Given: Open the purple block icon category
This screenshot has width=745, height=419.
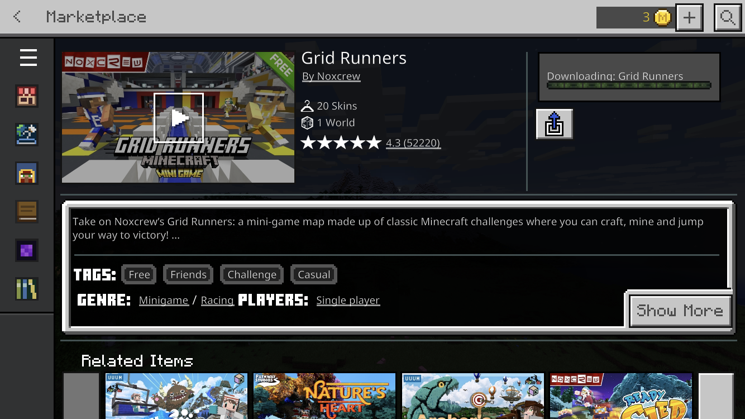Looking at the screenshot, I should click(x=27, y=250).
